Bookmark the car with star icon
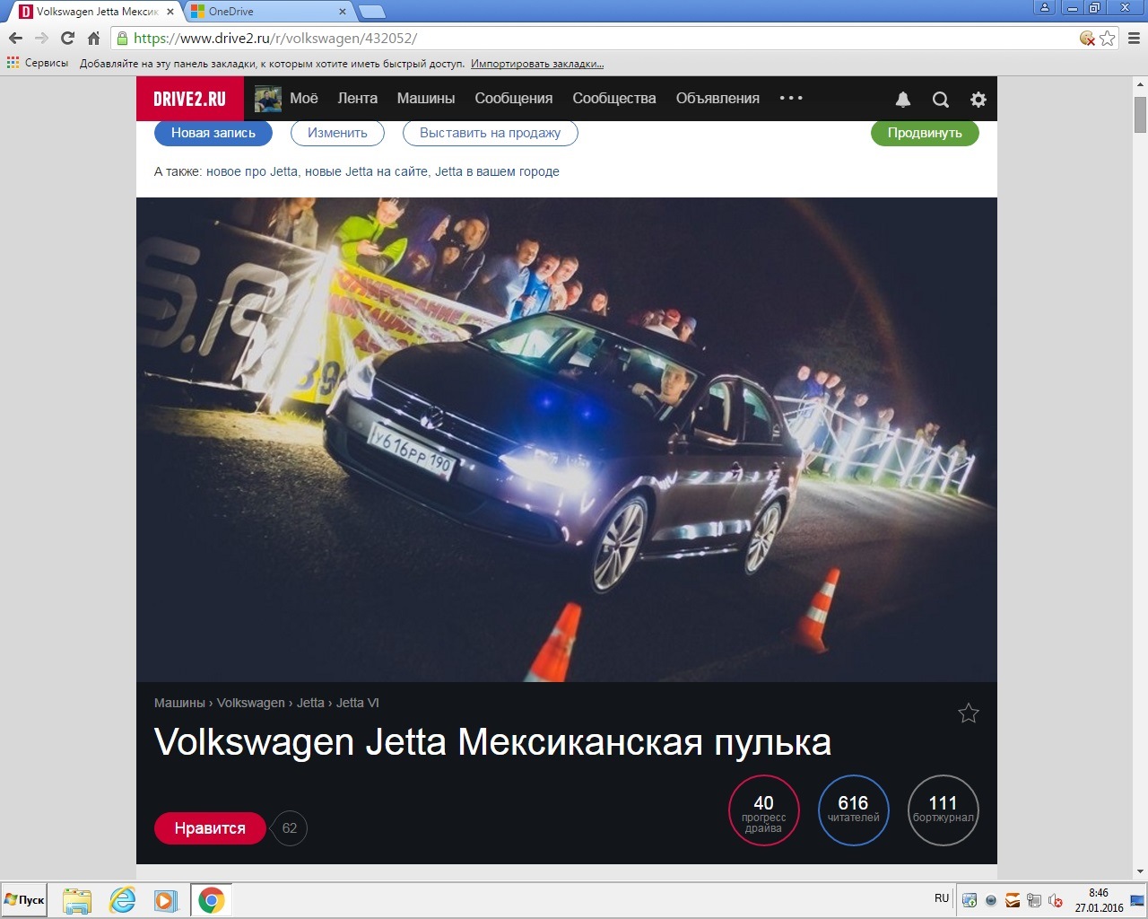Viewport: 1148px width, 919px height. pos(969,713)
